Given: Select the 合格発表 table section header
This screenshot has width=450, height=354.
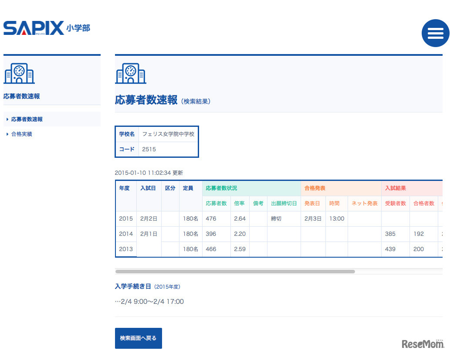Looking at the screenshot, I should 315,188.
